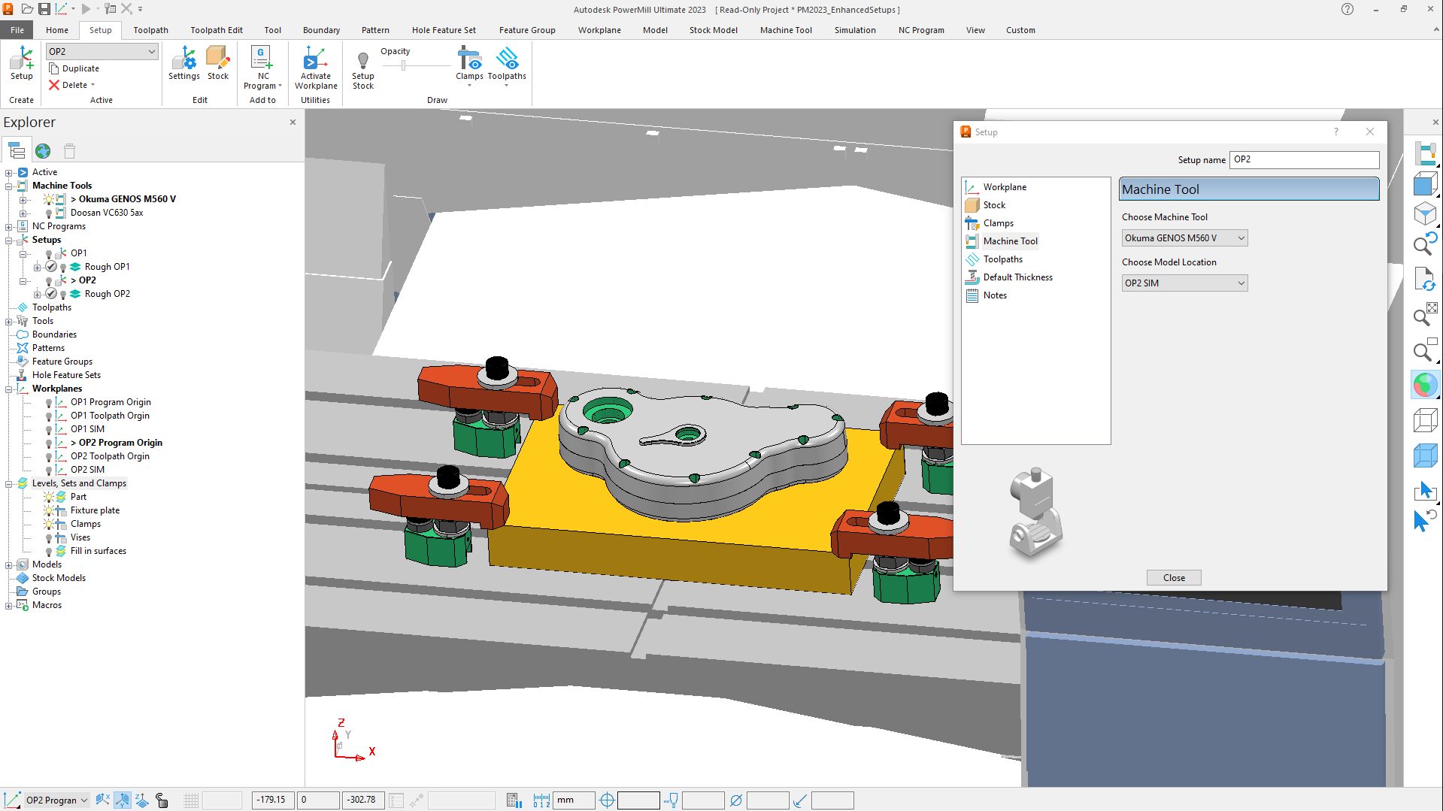Click the Close button in the Setup dialog
This screenshot has width=1443, height=811.
tap(1173, 577)
